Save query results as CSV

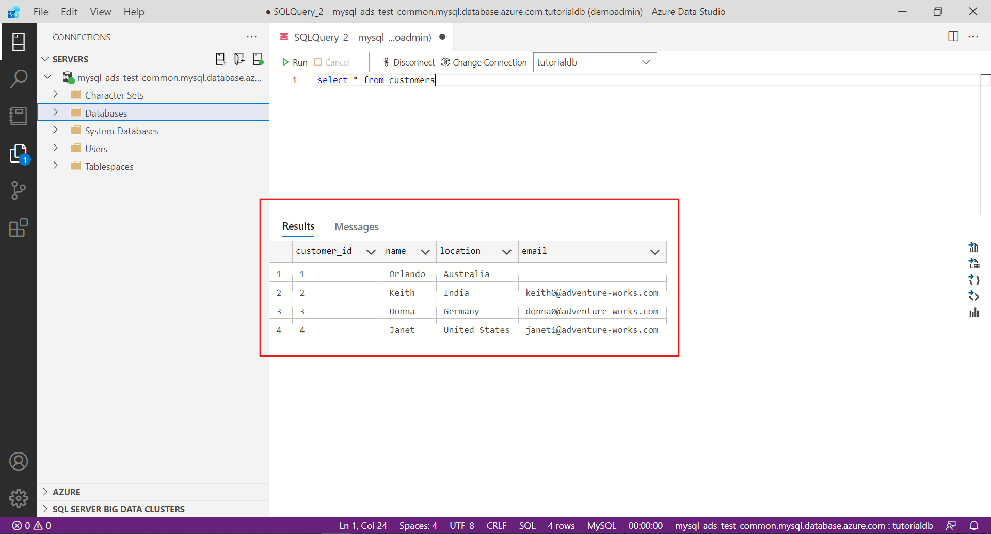pos(974,248)
